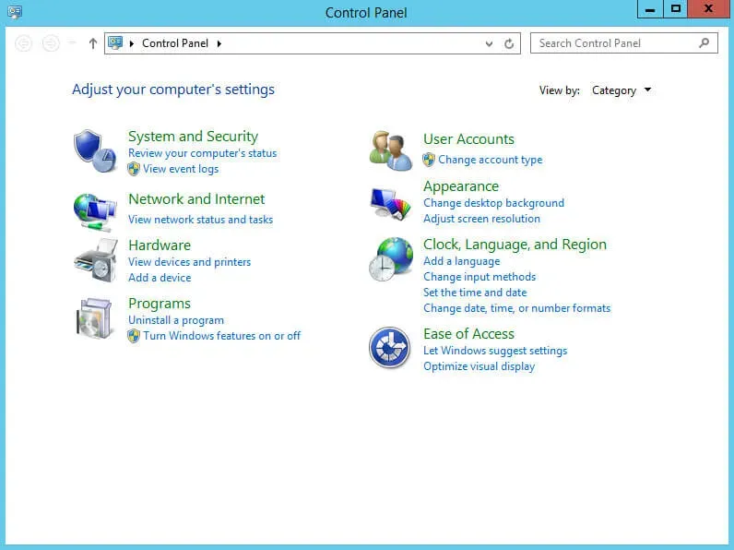Screen dimensions: 734x550
Task: Open the View by Category dropdown
Action: [x=622, y=90]
